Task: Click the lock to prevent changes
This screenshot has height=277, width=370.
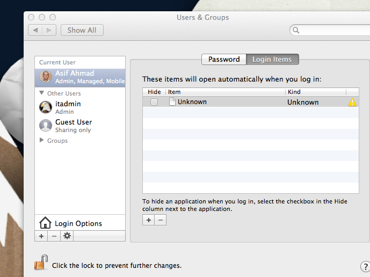Action: [41, 263]
